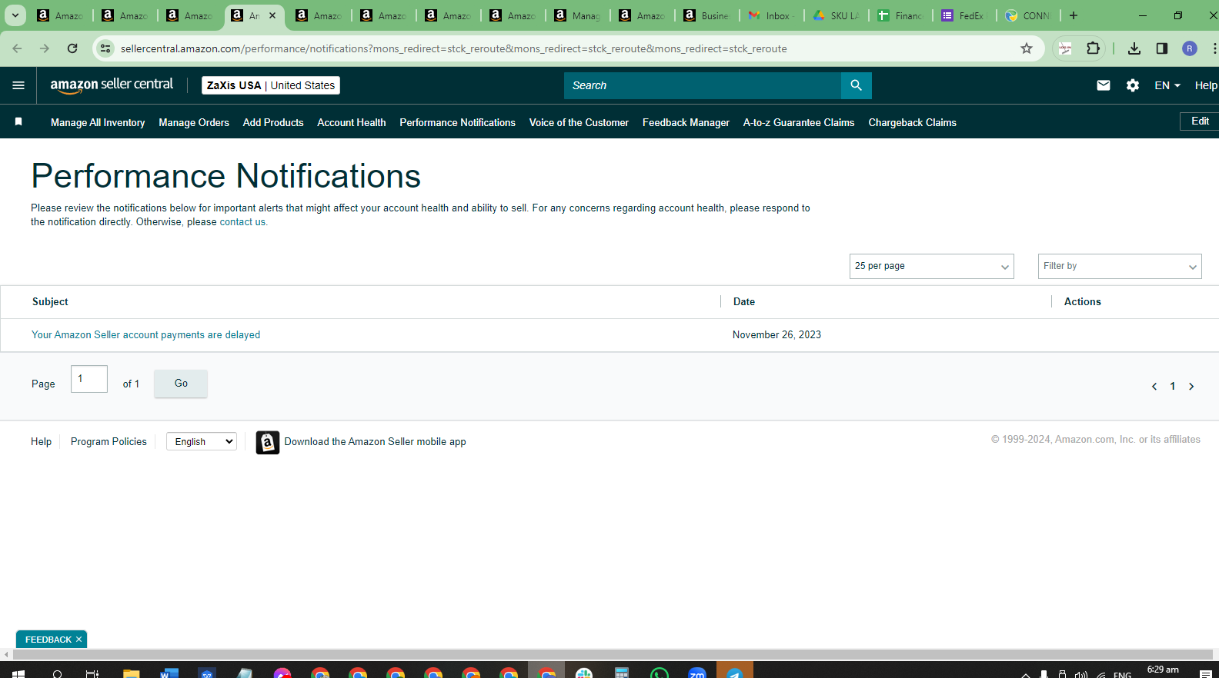Screen dimensions: 1219x678
Task: Open the ZaXis USA account switcher
Action: tap(271, 85)
